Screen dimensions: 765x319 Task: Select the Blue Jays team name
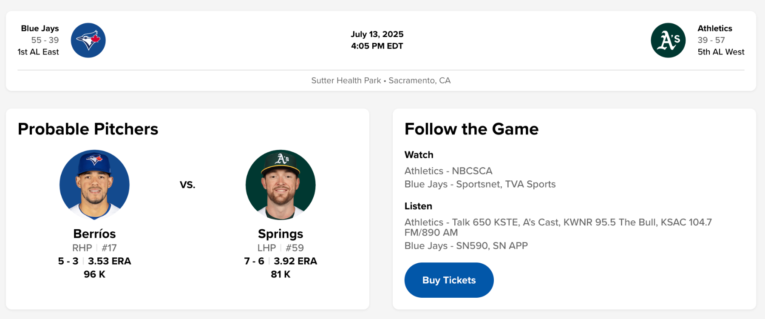tap(40, 28)
